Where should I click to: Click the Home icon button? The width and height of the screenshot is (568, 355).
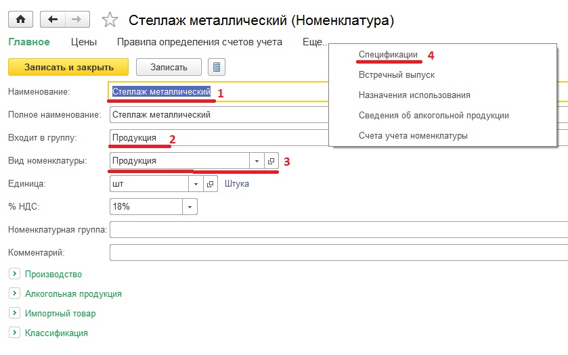click(x=20, y=20)
